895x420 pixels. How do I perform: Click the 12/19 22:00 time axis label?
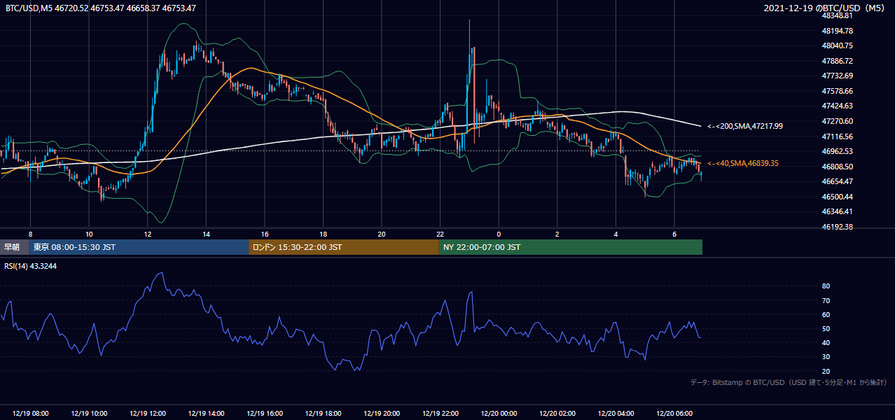(440, 414)
